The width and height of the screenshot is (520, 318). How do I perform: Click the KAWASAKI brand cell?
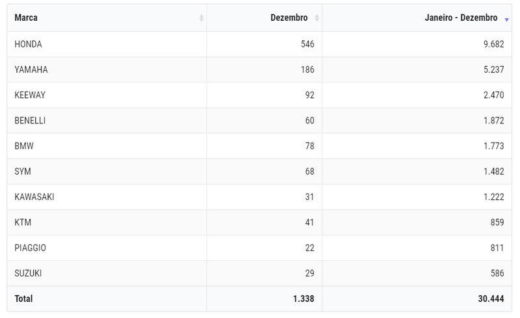click(34, 197)
